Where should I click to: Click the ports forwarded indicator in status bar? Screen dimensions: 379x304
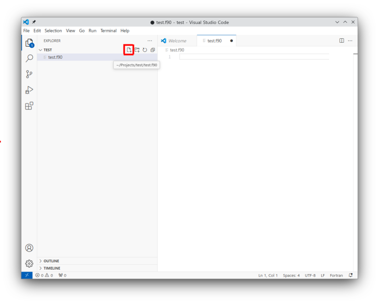pos(62,275)
